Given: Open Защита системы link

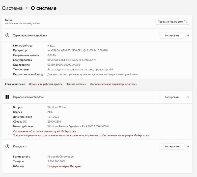Looking at the screenshot, I should coord(76,84).
